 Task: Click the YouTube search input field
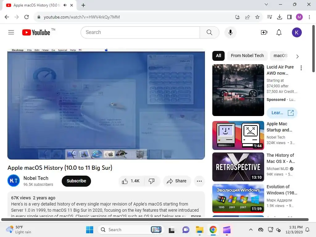(140, 32)
